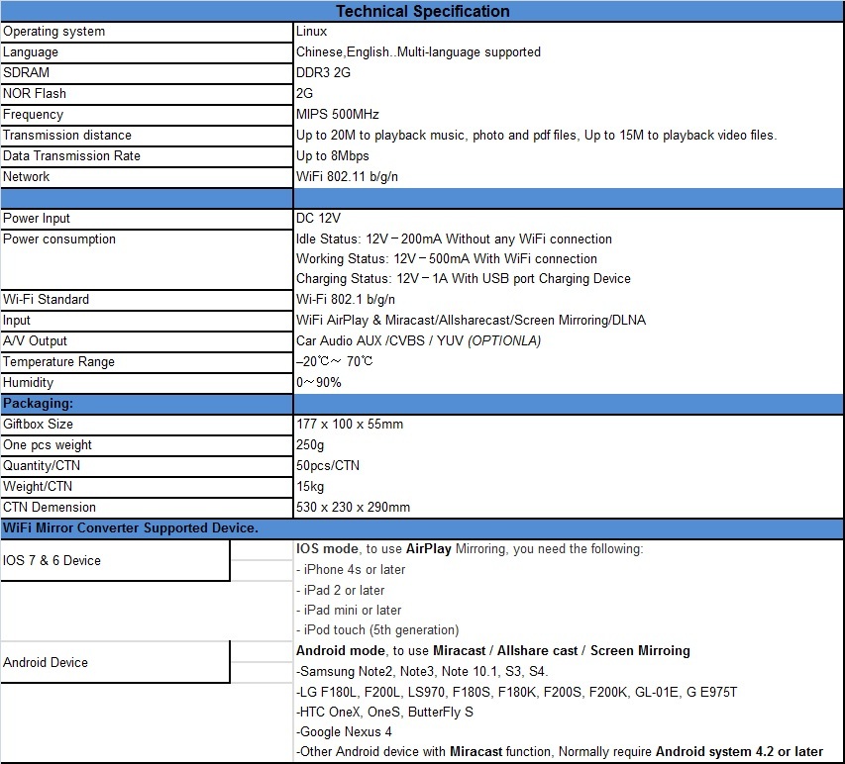The width and height of the screenshot is (845, 764).
Task: Click the 'DC 12V' value
Action: (319, 218)
